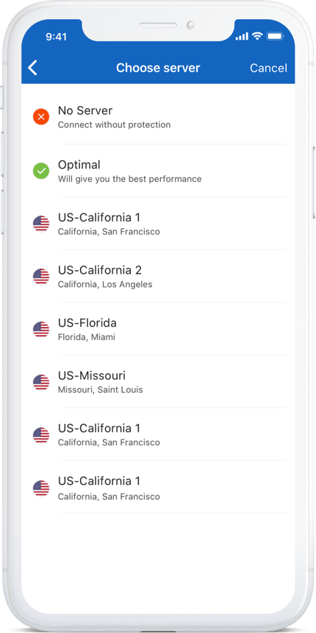Click the green checkmark Optimal icon
This screenshot has height=633, width=316.
click(41, 171)
